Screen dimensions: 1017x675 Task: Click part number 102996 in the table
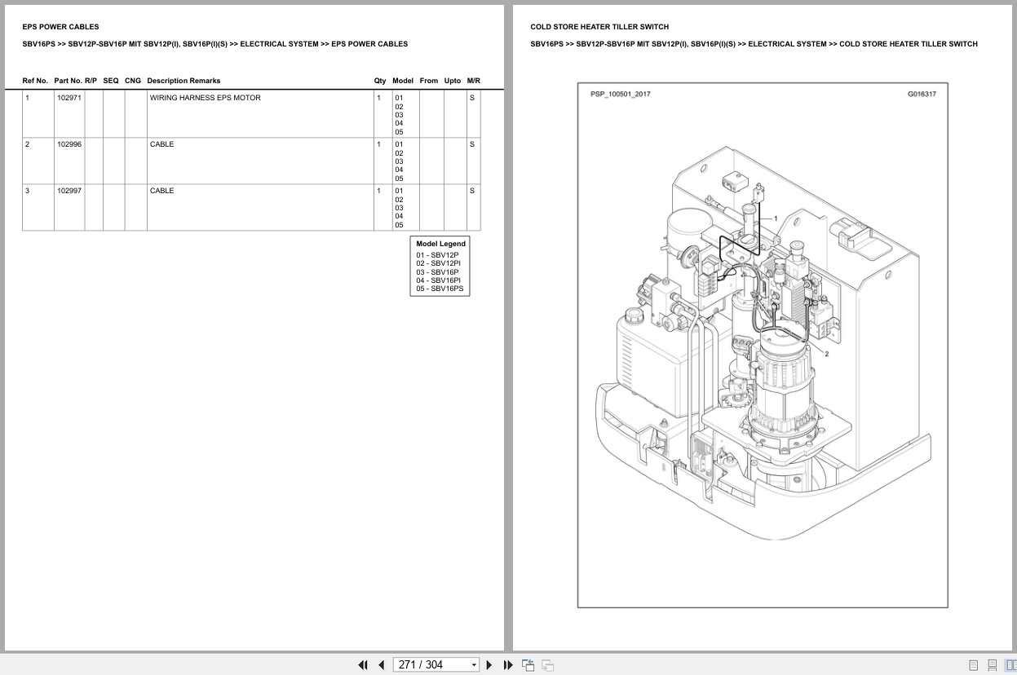pyautogui.click(x=69, y=144)
